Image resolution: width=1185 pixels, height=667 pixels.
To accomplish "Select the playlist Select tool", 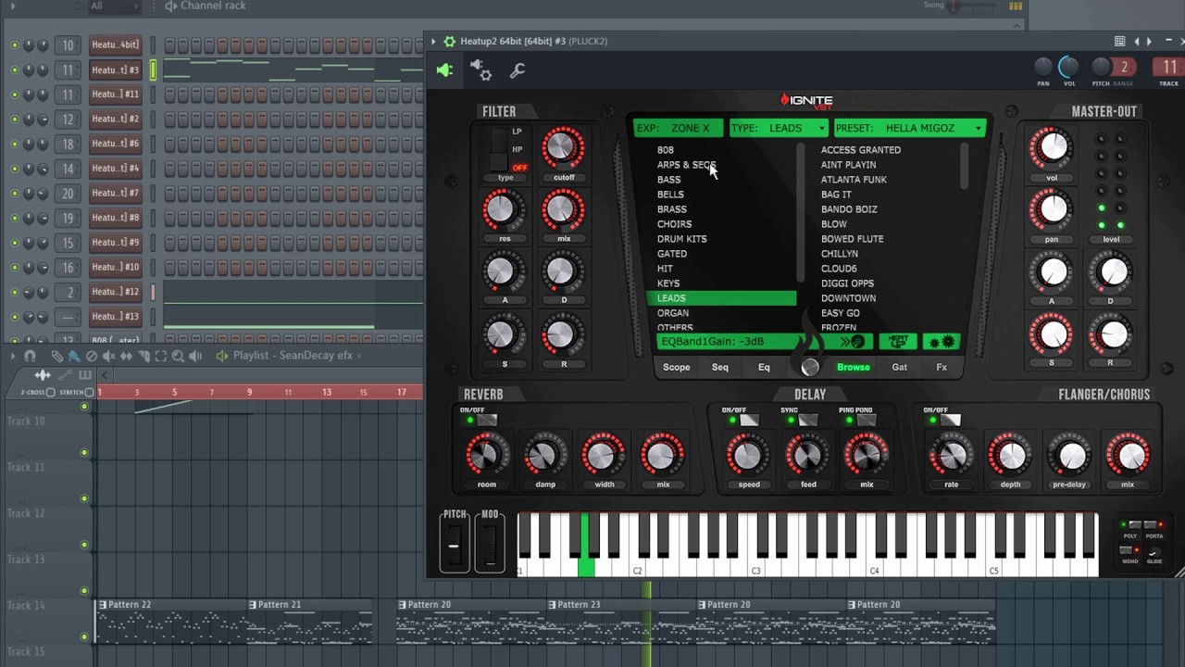I will [x=161, y=356].
